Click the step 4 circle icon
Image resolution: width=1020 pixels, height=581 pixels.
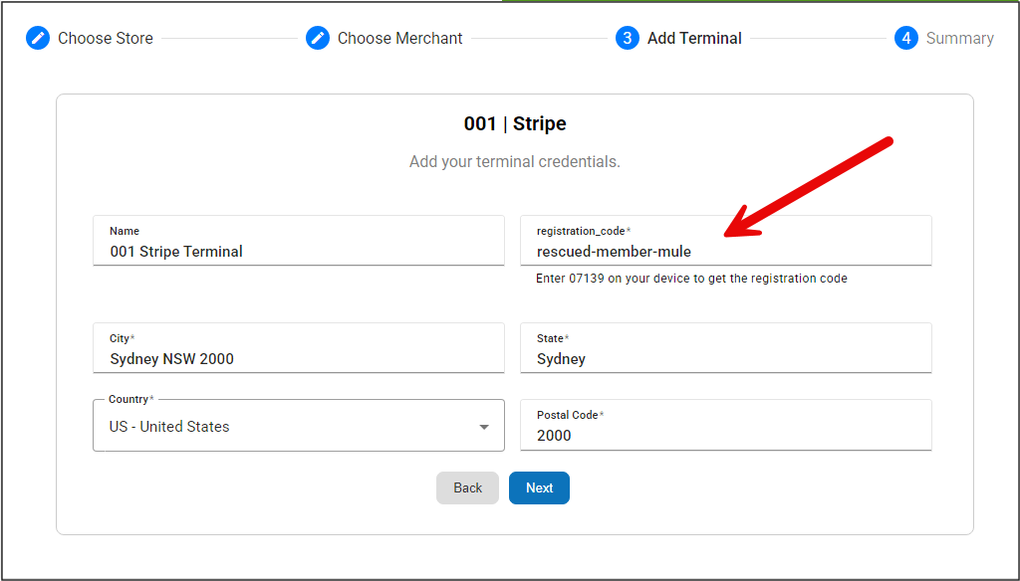point(905,39)
